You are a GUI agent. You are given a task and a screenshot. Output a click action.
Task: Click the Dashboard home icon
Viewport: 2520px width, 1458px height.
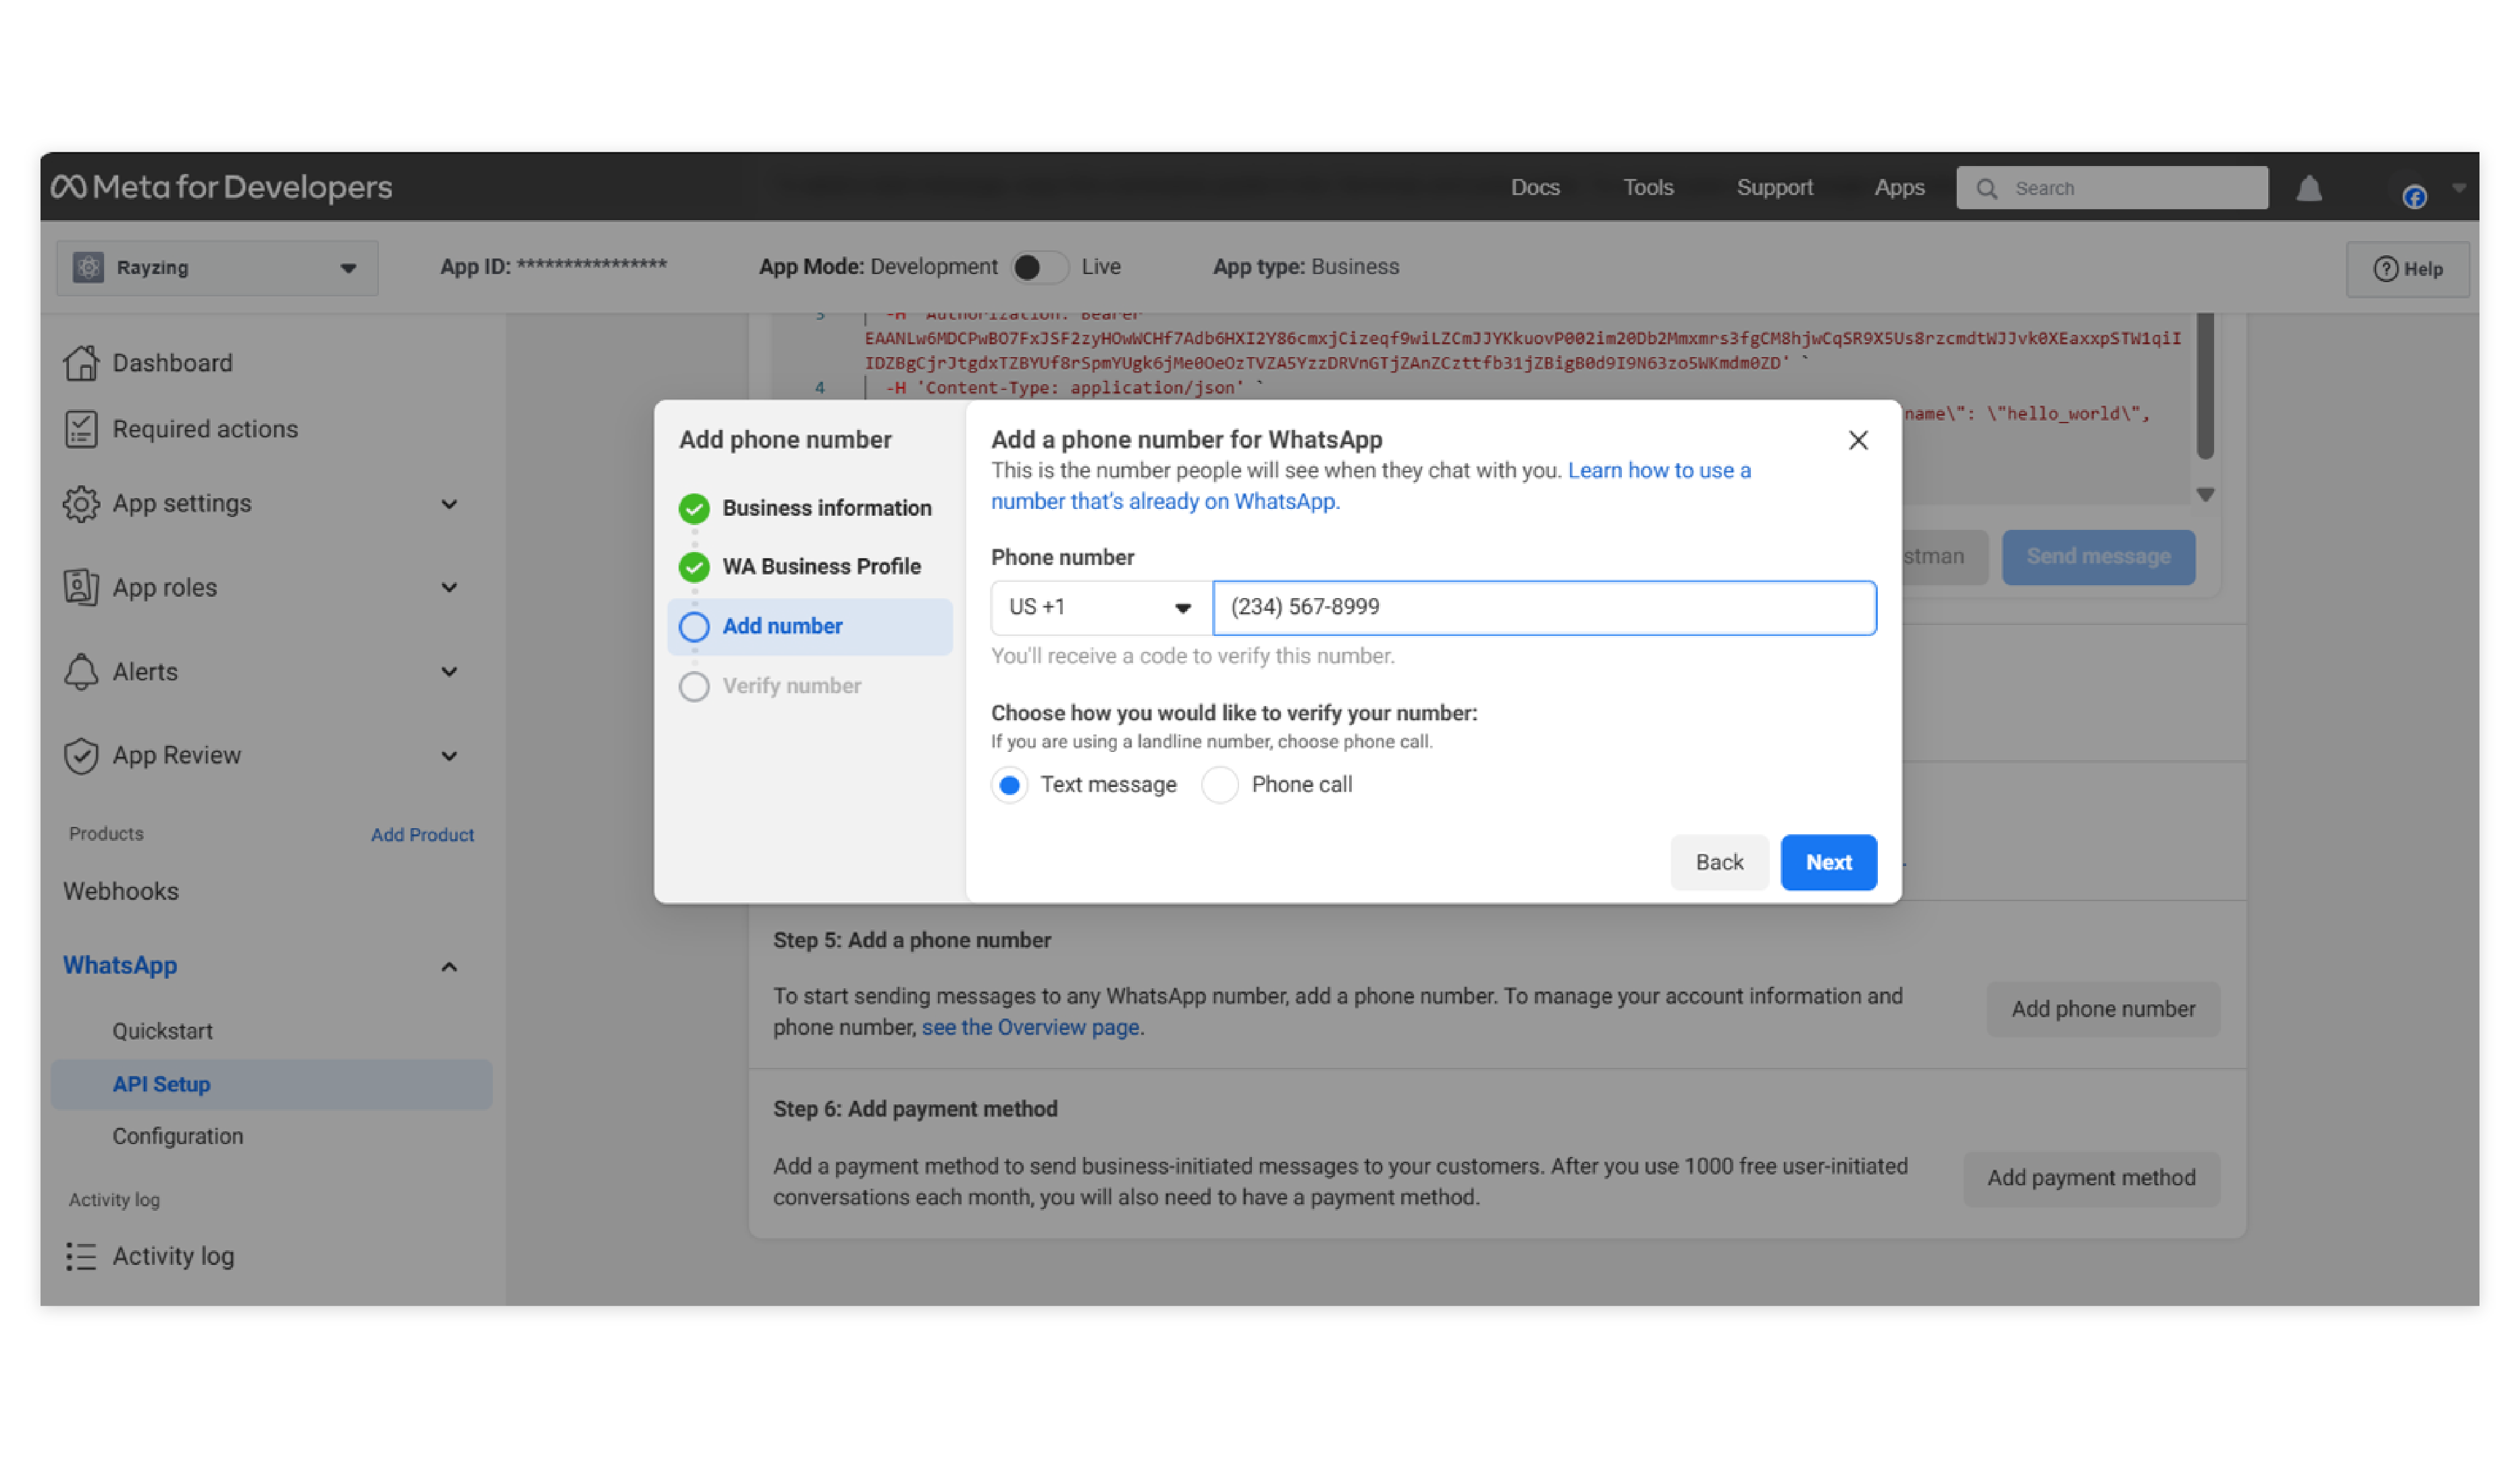point(81,362)
